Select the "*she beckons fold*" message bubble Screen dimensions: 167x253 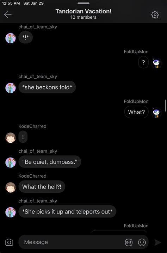click(x=47, y=87)
